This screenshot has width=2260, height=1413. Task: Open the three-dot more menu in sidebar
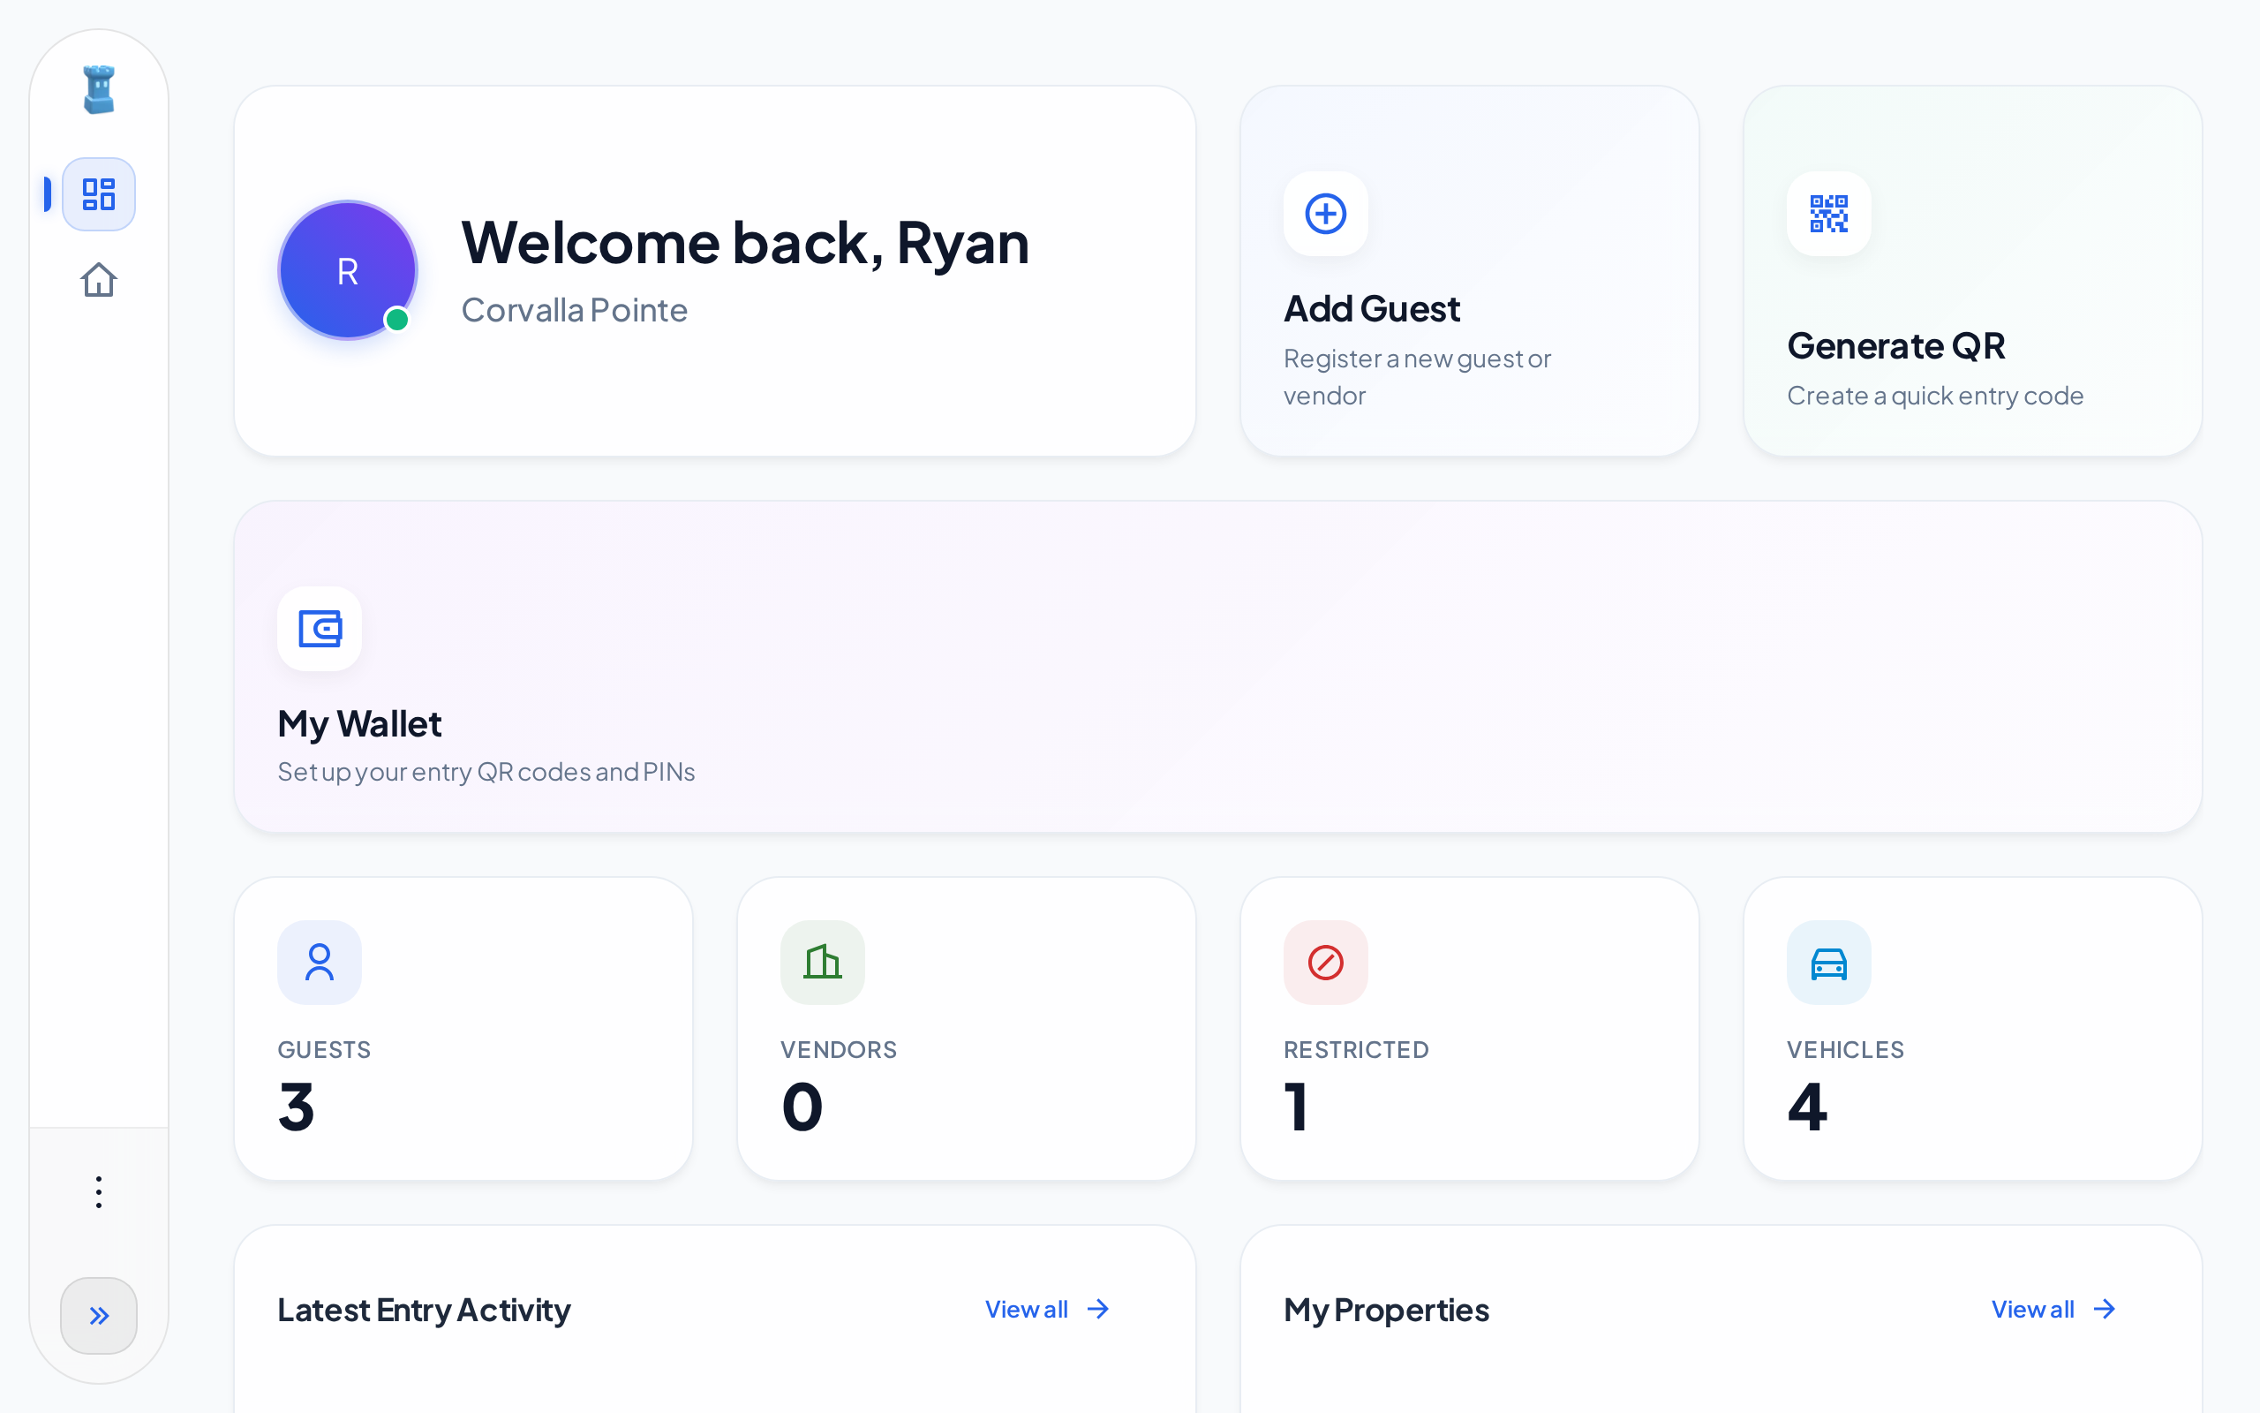[x=98, y=1191]
